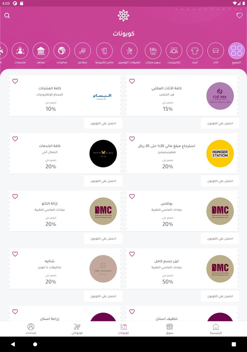
Task: Tap the Hunger Station logo thumbnail
Action: pos(220,154)
